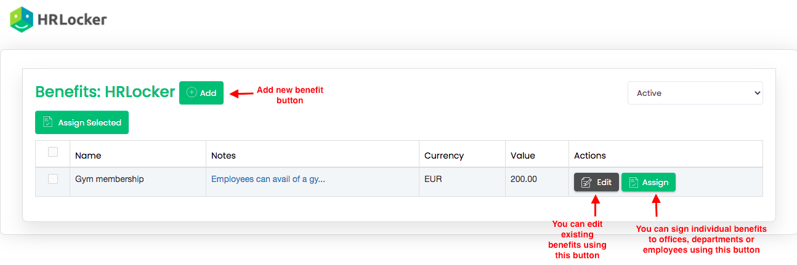Click the red "Add new benefit button" annotation
Screen dimensions: 797x265
pyautogui.click(x=289, y=95)
